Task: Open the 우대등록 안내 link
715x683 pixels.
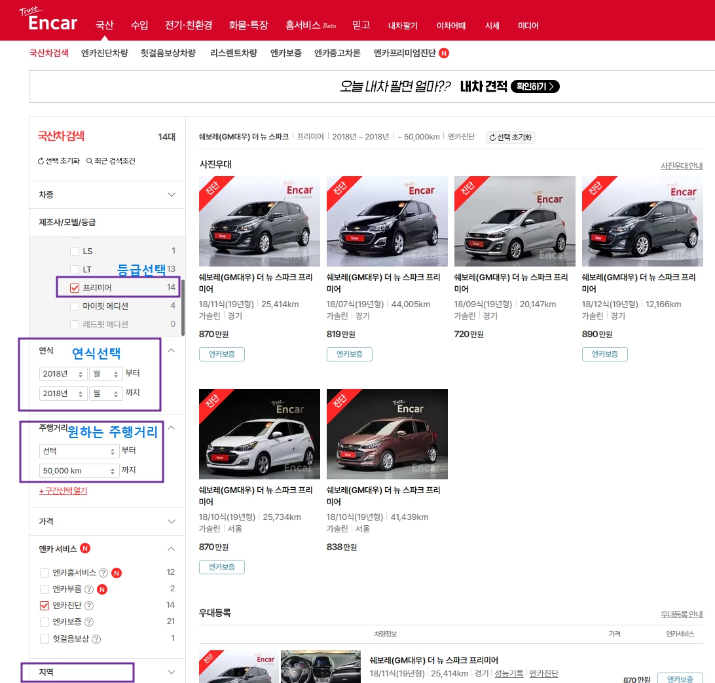Action: tap(682, 614)
